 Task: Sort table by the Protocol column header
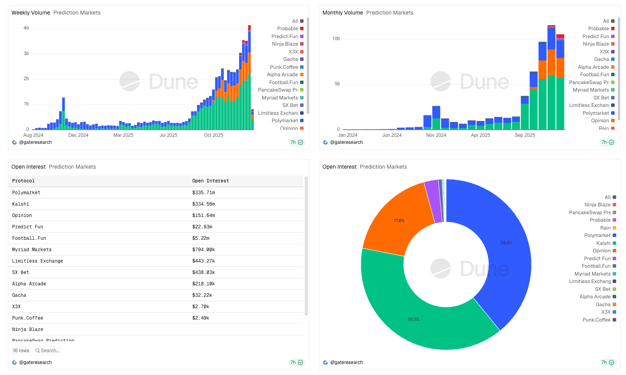[24, 181]
